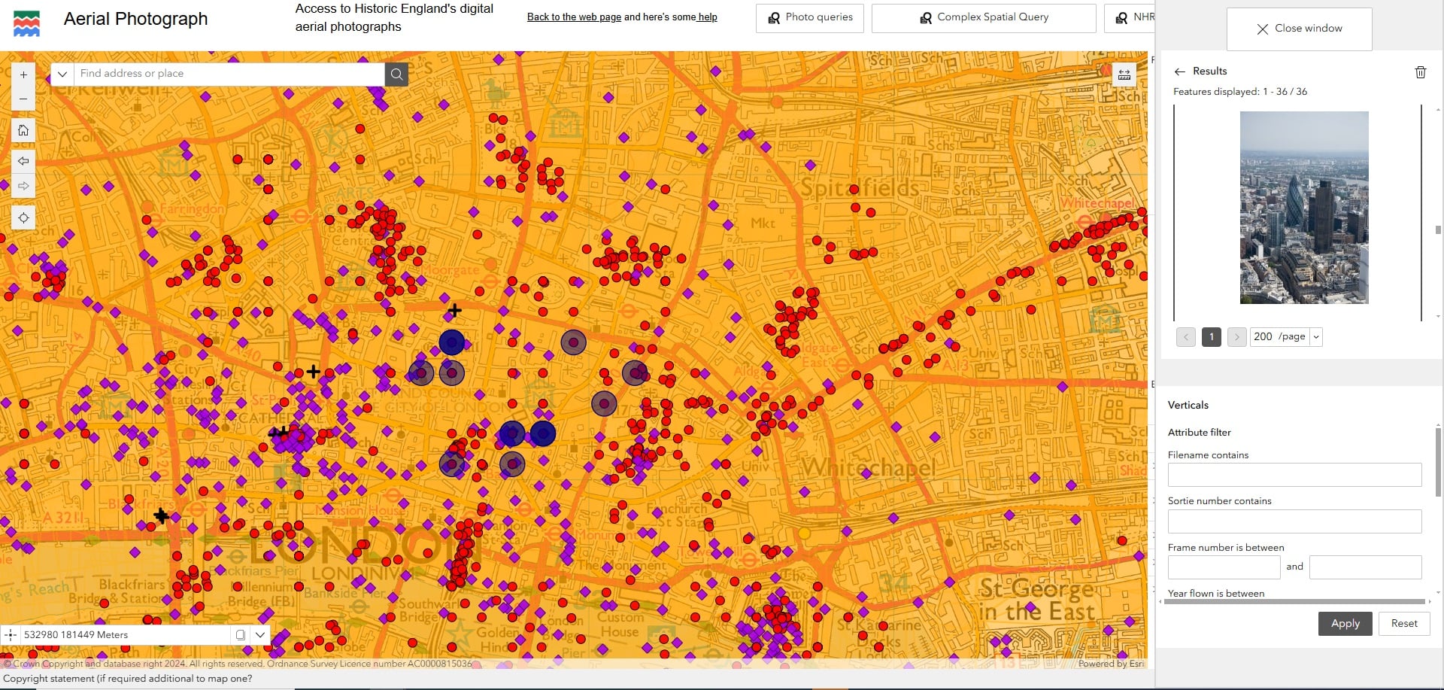This screenshot has height=690, width=1444.
Task: Select results page 1
Action: tap(1212, 337)
